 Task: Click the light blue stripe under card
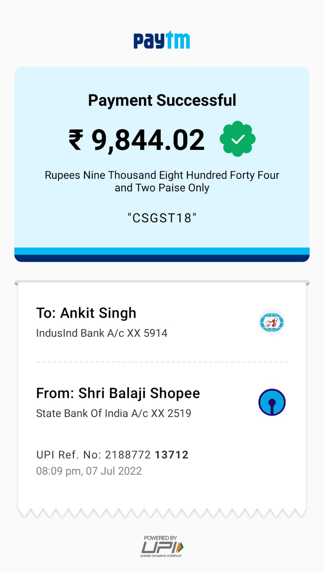click(162, 251)
